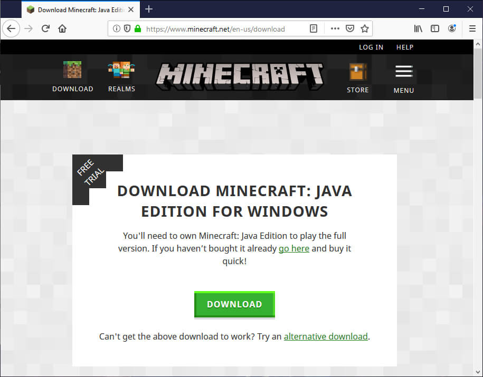Screen dimensions: 483x377
Task: Open Realms via the Steve and Alex icon
Action: click(x=121, y=70)
